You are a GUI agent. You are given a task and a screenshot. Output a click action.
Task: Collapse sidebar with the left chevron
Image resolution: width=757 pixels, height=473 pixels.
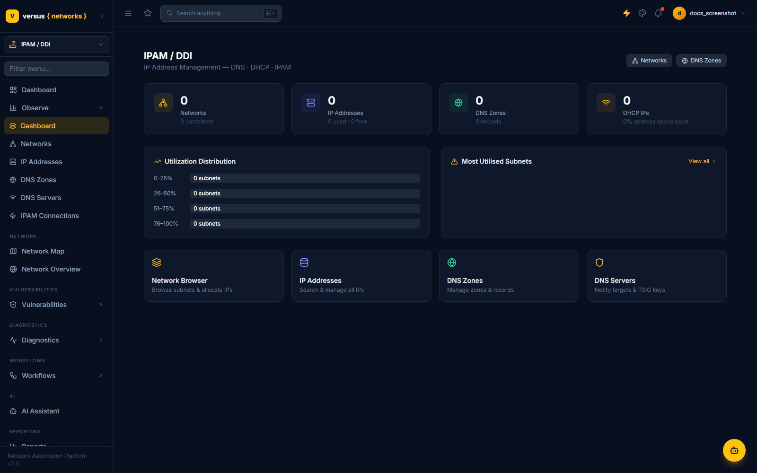click(x=102, y=16)
